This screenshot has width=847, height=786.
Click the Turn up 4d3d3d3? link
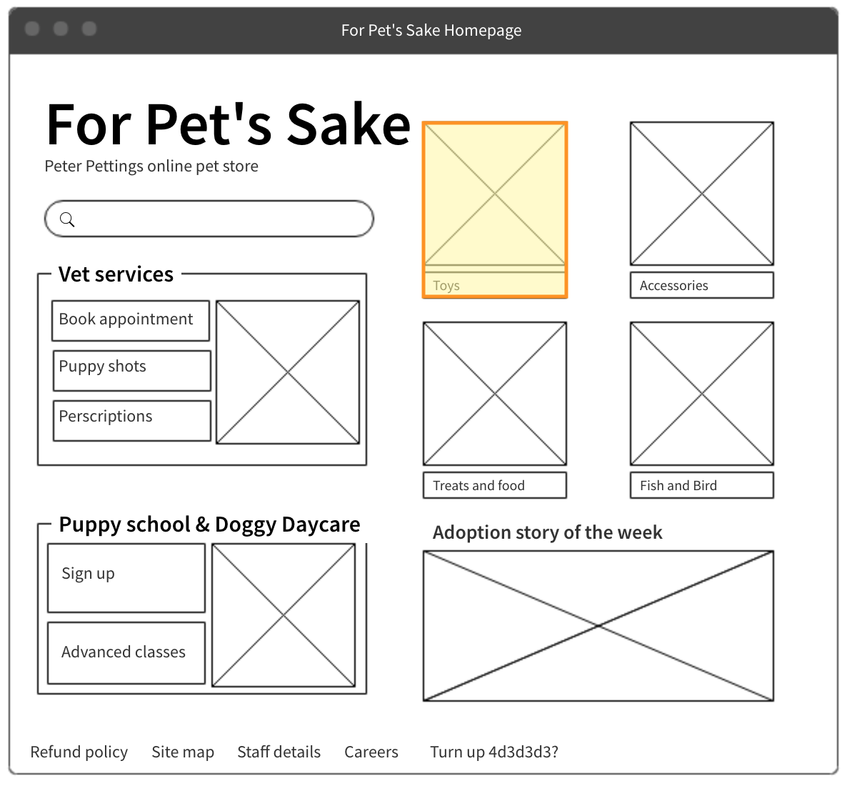tap(494, 752)
